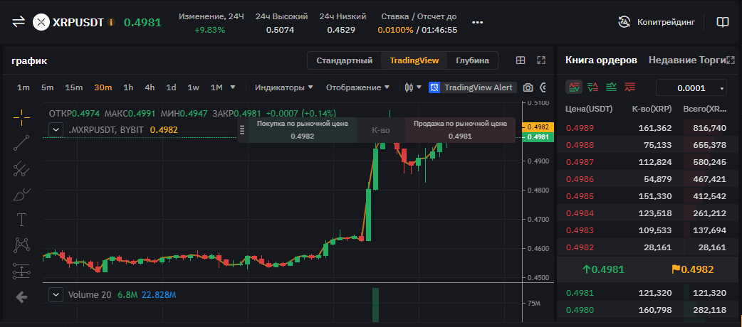Click the chart grid layout icon

pyautogui.click(x=521, y=60)
